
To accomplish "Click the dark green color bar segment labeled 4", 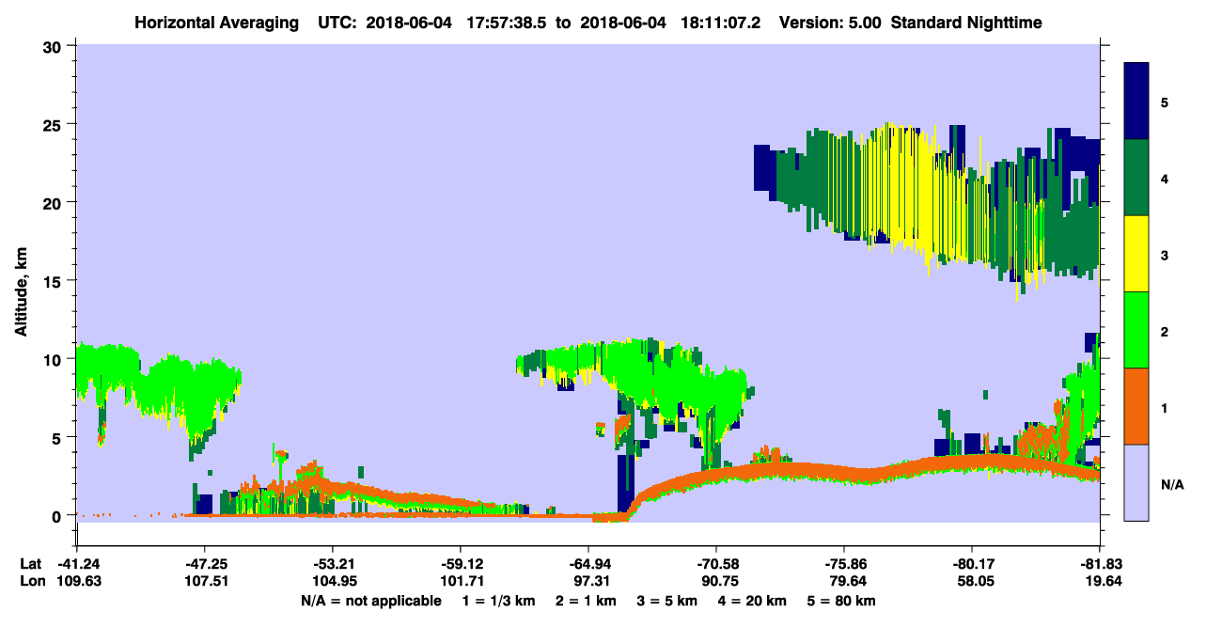I will click(1137, 178).
